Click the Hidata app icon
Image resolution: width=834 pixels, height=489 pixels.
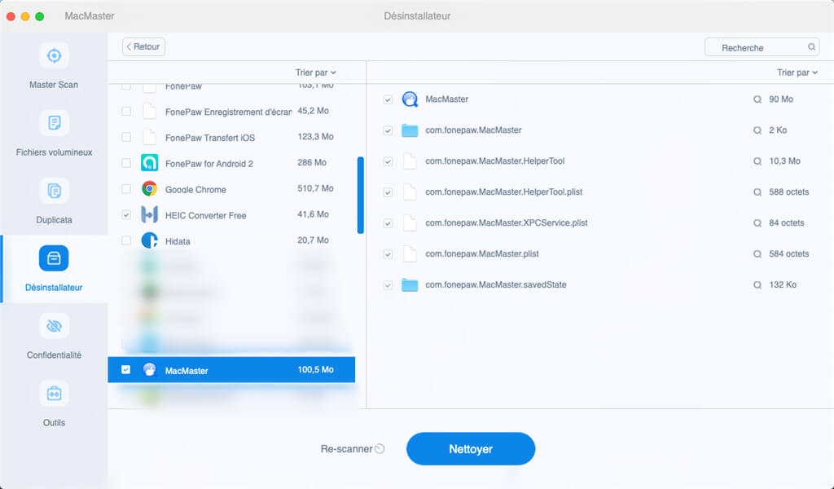pos(150,240)
